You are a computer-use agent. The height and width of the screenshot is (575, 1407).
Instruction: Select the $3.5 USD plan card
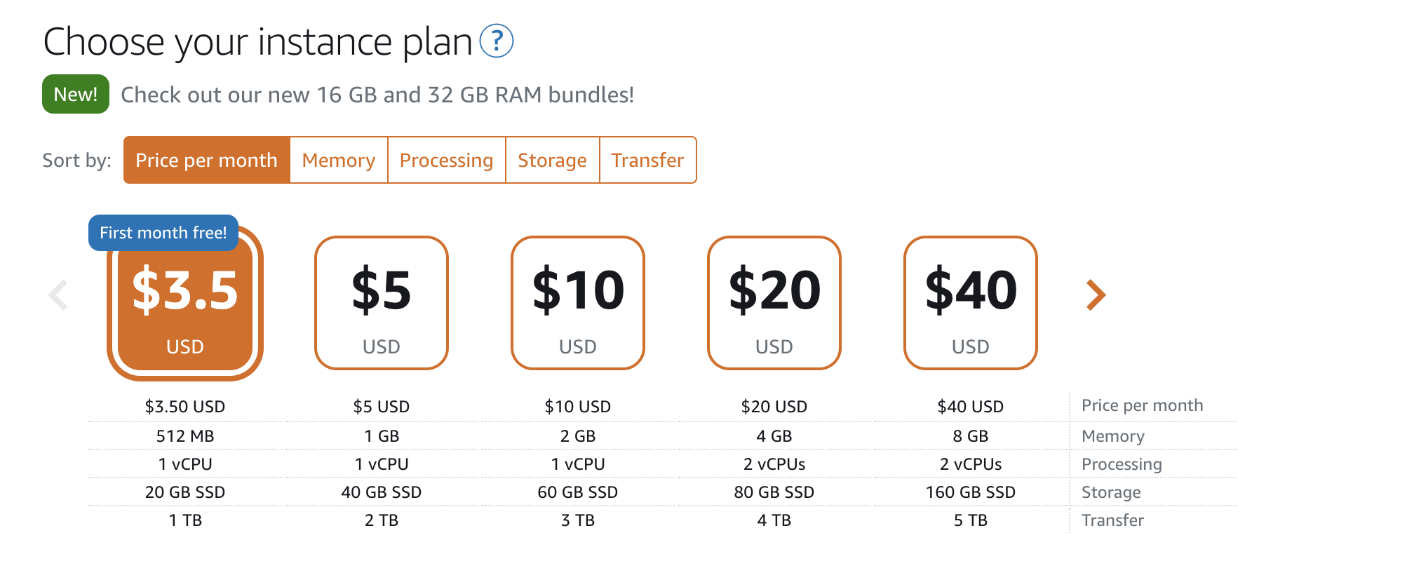[x=185, y=303]
